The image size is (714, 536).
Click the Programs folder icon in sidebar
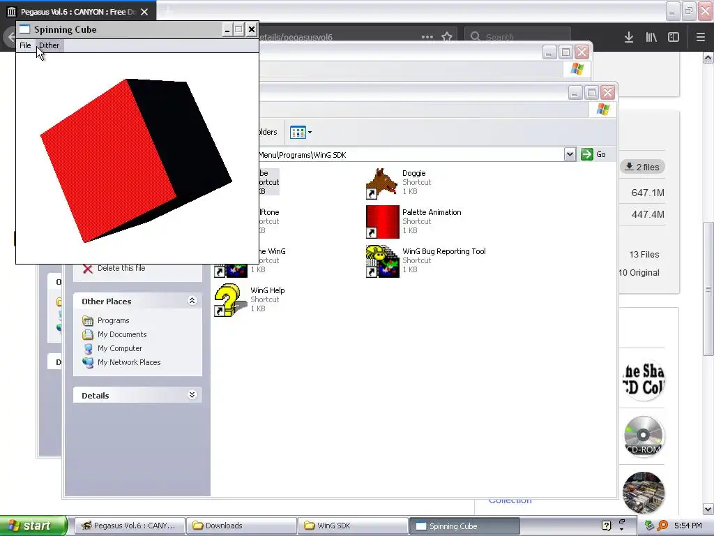tap(88, 320)
